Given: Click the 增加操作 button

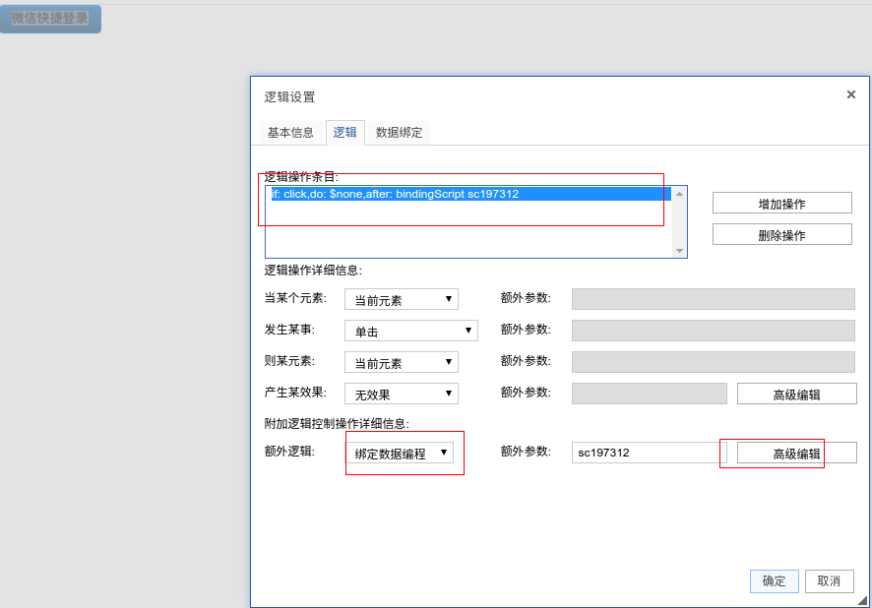Looking at the screenshot, I should coord(781,204).
